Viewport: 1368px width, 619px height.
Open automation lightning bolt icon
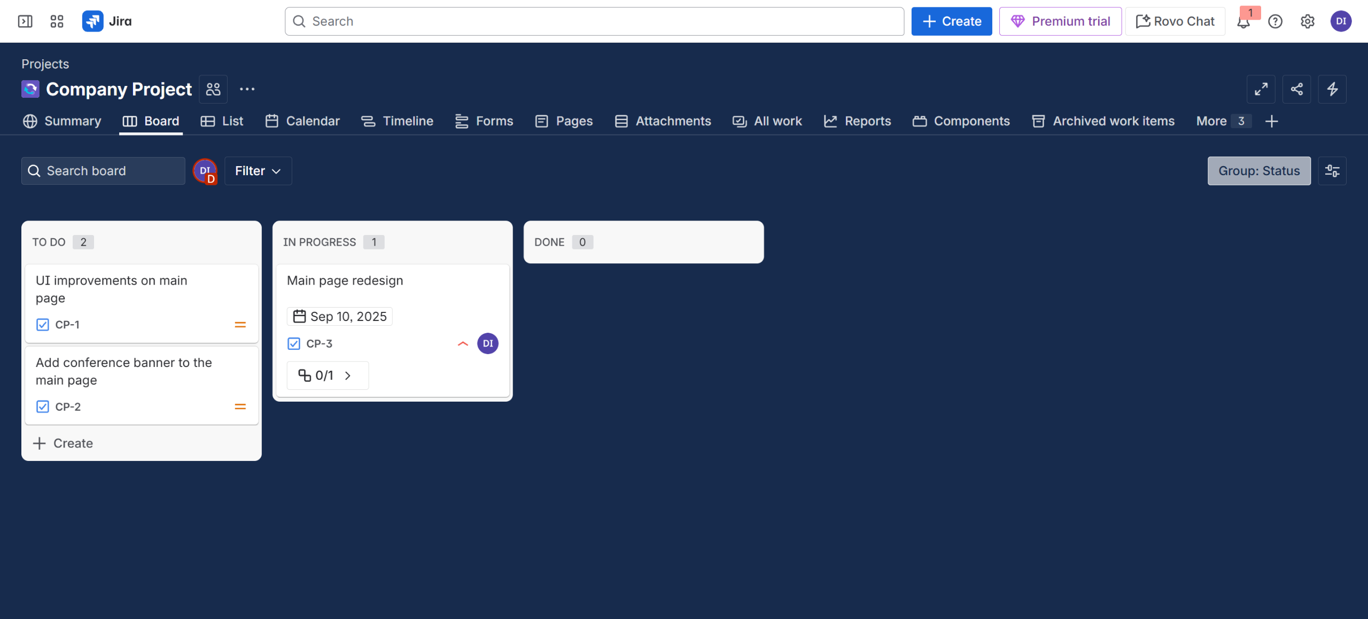(1332, 89)
